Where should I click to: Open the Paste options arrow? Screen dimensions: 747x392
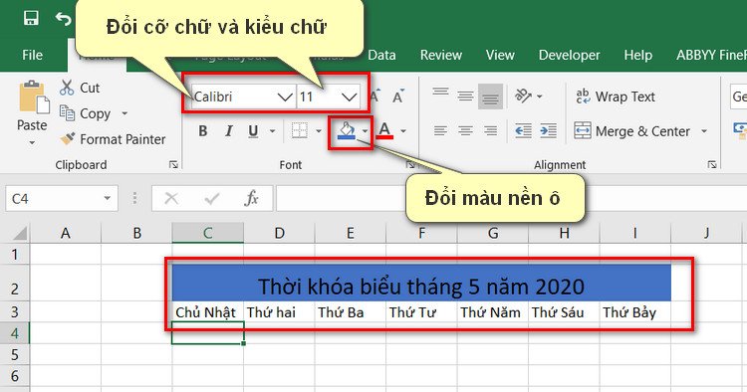[x=32, y=142]
